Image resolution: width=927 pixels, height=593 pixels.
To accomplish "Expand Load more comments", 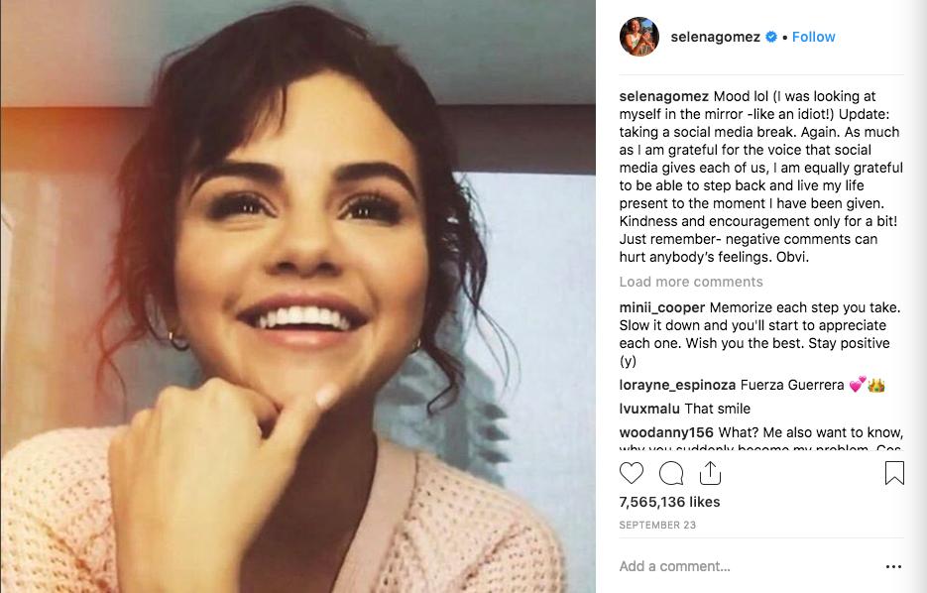I will coord(691,282).
